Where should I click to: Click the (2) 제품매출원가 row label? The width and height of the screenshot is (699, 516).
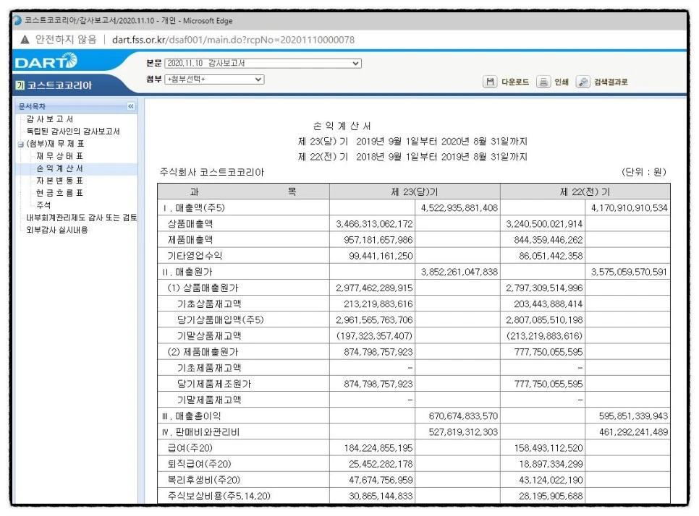[x=203, y=352]
